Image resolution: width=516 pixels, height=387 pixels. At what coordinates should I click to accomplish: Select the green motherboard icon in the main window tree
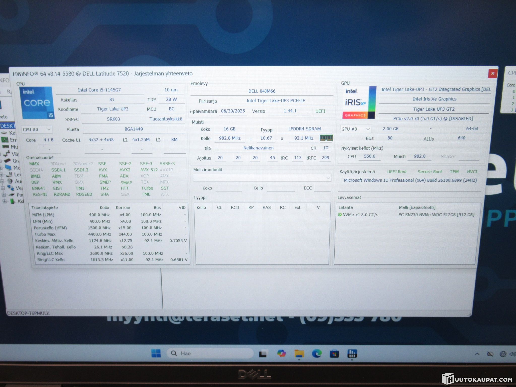[5, 140]
